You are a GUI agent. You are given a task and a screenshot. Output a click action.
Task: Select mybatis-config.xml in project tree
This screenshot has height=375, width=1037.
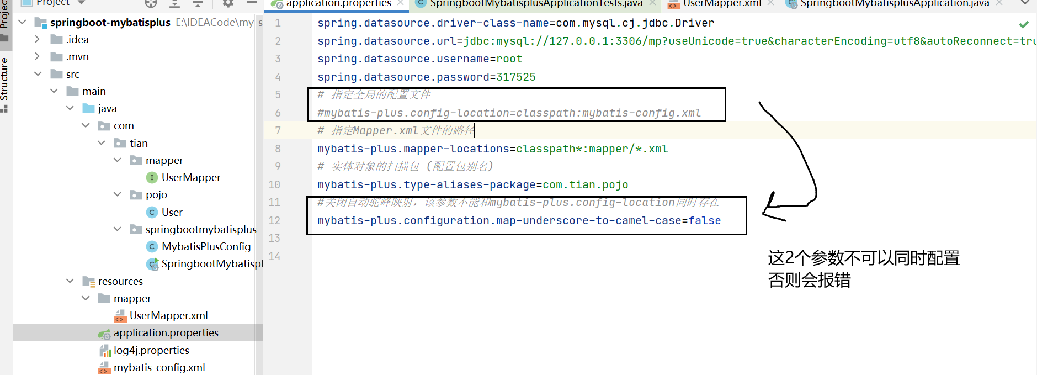[x=159, y=367]
